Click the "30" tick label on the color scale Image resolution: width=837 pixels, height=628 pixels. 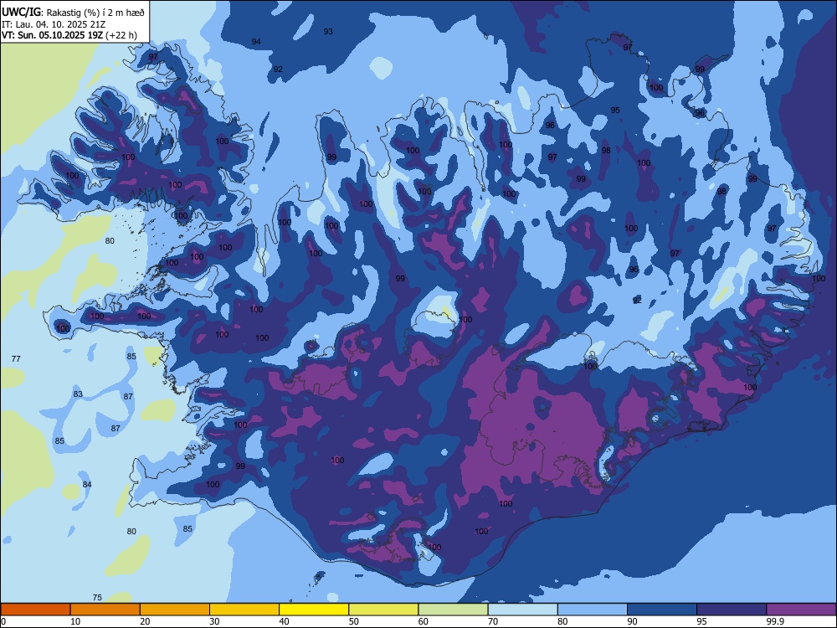pyautogui.click(x=214, y=621)
